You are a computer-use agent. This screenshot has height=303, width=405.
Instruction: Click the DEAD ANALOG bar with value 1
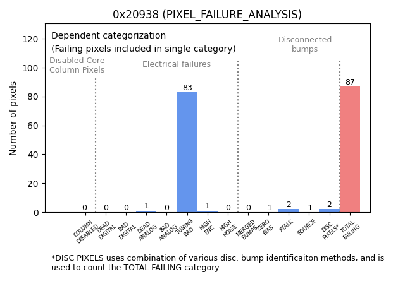pos(146,211)
